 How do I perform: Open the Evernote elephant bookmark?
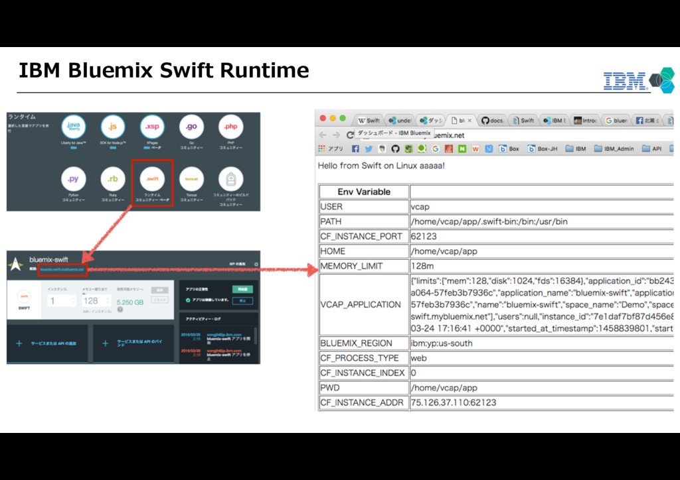[x=408, y=149]
